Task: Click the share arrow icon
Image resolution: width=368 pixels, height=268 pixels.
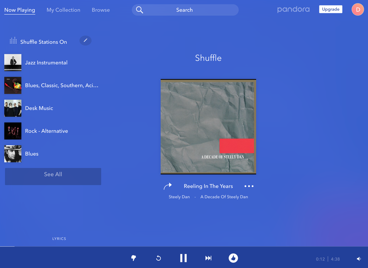Action: pos(168,186)
